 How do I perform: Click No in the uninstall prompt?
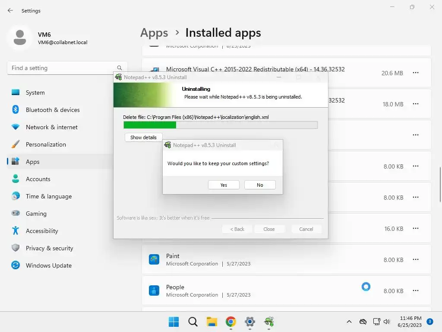coord(260,185)
